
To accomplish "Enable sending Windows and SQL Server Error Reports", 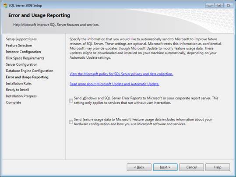I will click(71, 100).
